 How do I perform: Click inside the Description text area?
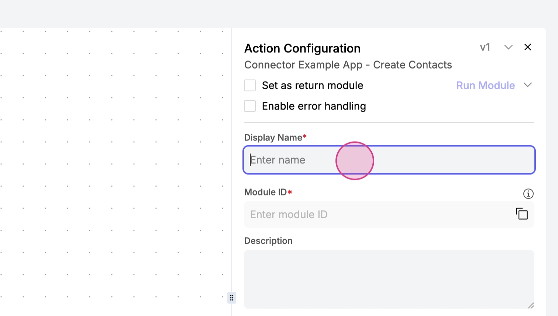tap(389, 279)
